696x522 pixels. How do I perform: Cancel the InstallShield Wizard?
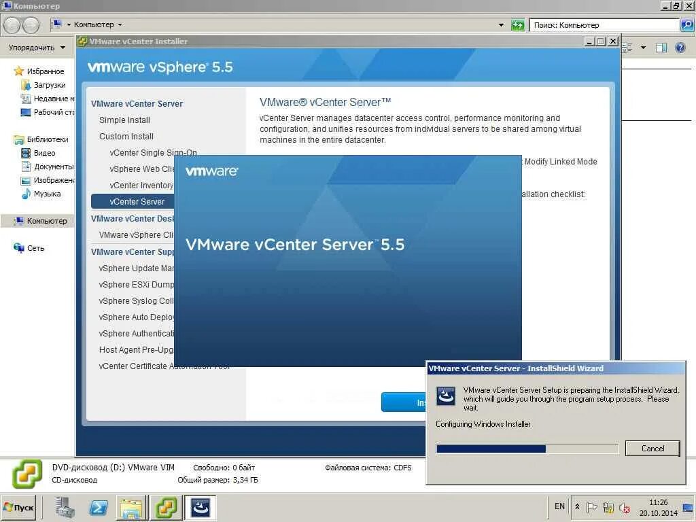[x=652, y=449]
